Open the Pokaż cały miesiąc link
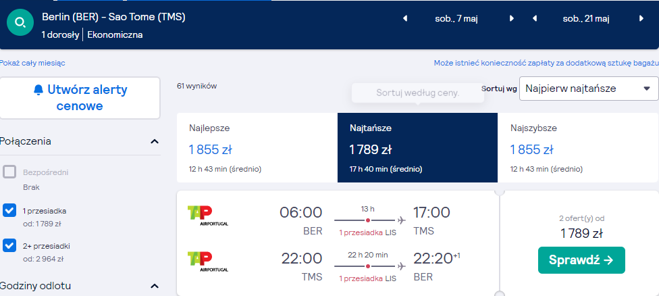Image resolution: width=659 pixels, height=296 pixels. [33, 63]
